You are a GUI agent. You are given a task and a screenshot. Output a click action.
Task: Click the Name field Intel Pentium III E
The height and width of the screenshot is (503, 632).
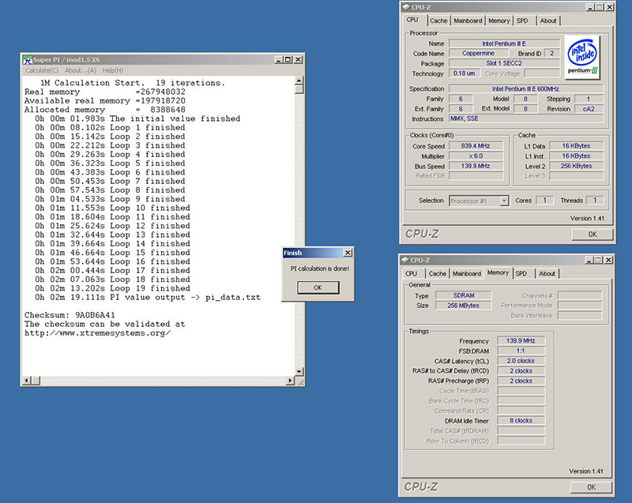tap(504, 43)
